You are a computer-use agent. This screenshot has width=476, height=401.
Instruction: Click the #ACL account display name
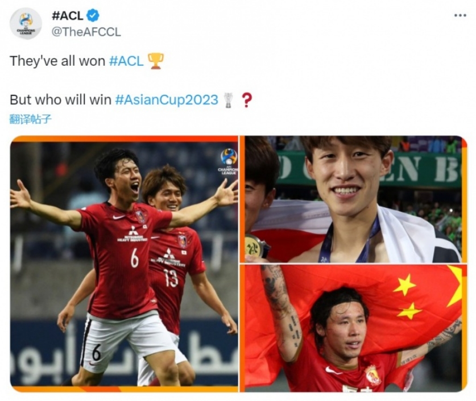(68, 15)
